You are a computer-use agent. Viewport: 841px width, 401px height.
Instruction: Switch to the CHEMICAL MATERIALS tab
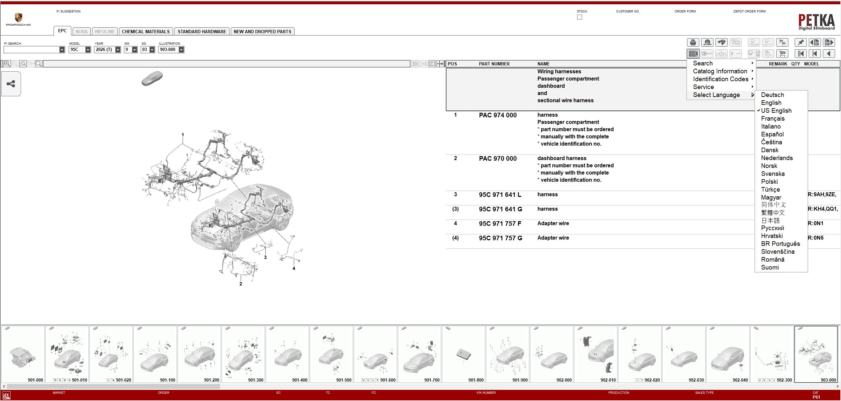pyautogui.click(x=146, y=31)
